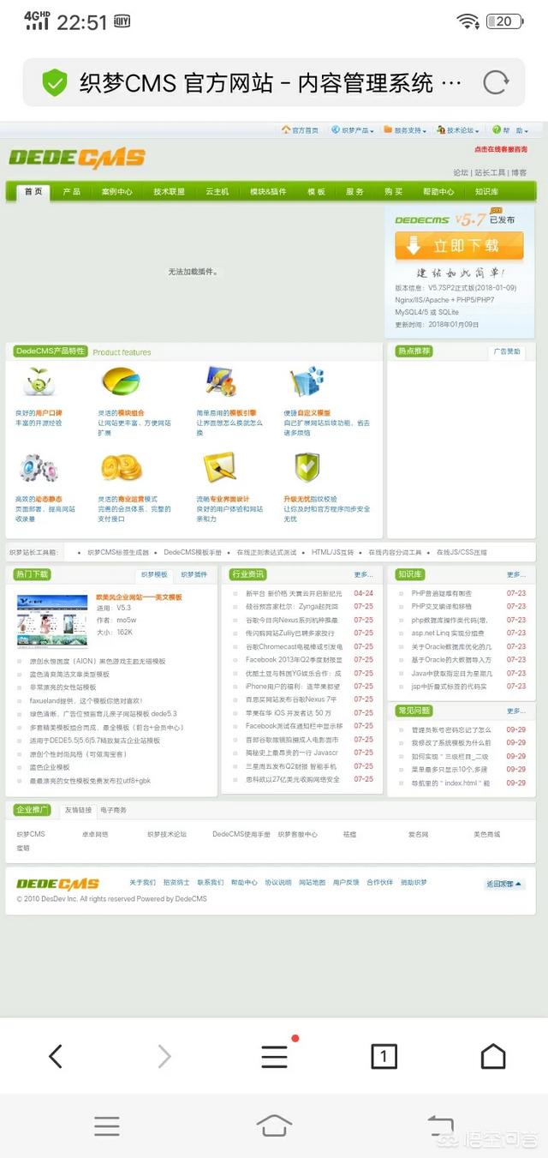This screenshot has width=548, height=1158.
Task: Switch to the 织梦模板 tab
Action: coord(155,575)
